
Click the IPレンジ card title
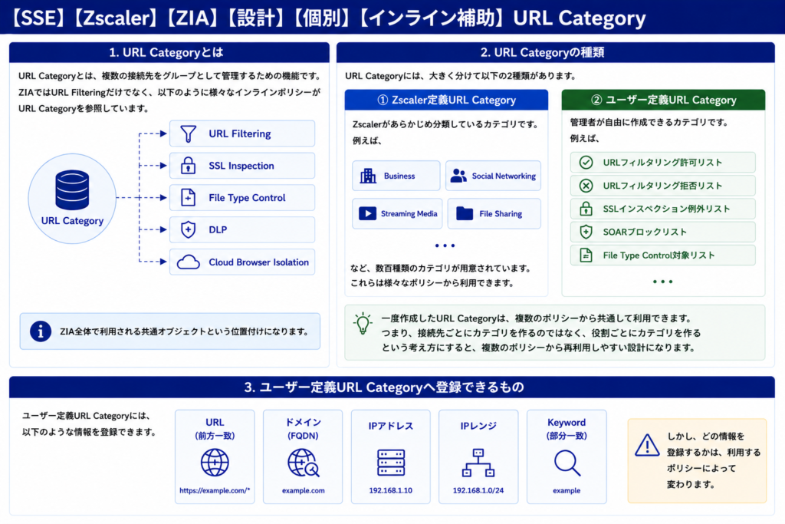478,426
